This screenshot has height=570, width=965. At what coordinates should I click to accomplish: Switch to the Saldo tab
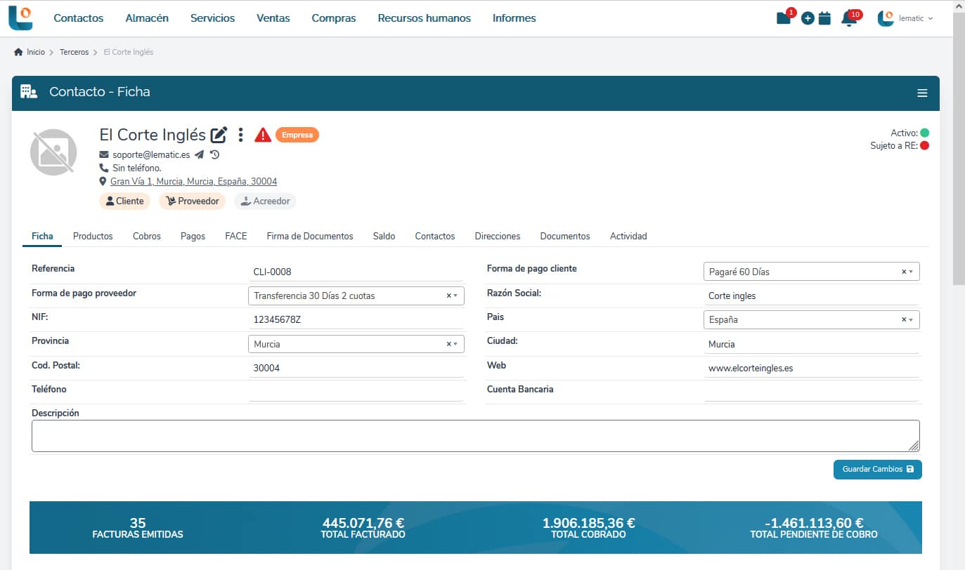click(x=384, y=236)
